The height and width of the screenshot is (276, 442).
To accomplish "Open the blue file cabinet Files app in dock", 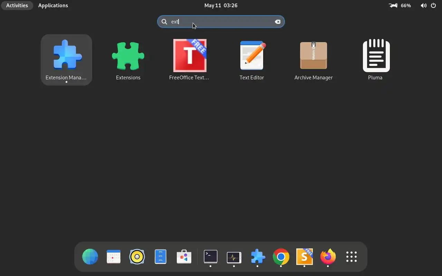I will [x=161, y=257].
